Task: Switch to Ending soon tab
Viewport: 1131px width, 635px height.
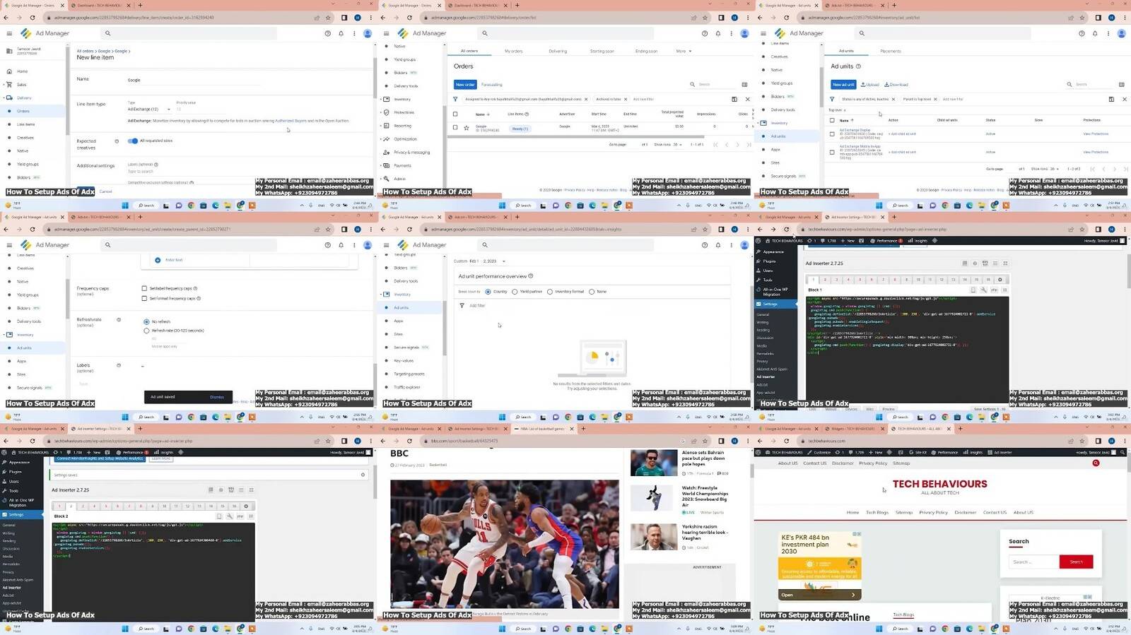Action: [646, 51]
